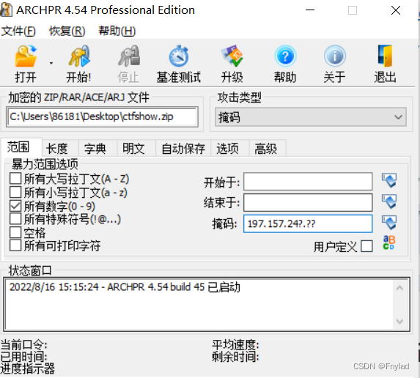Click the icon beside 开始于 field

click(x=389, y=181)
